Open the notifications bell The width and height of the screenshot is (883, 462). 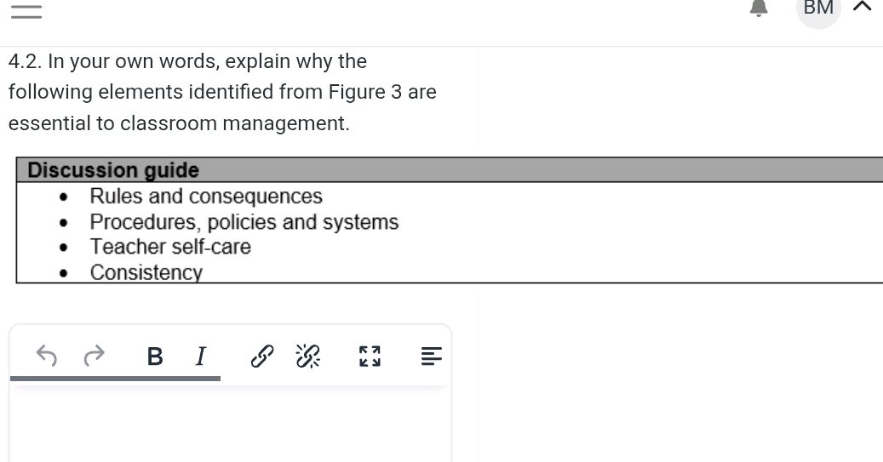(x=758, y=9)
